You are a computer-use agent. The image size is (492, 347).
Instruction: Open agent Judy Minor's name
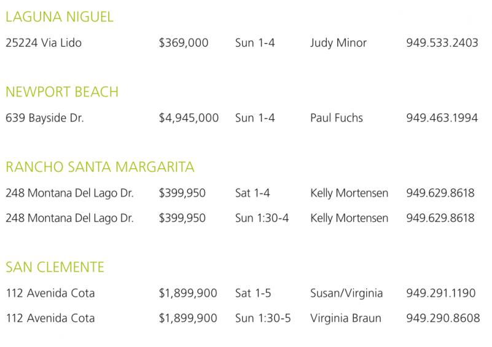tap(338, 43)
